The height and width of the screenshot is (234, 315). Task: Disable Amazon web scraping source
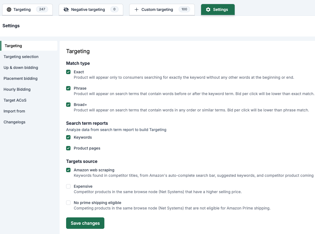click(68, 170)
